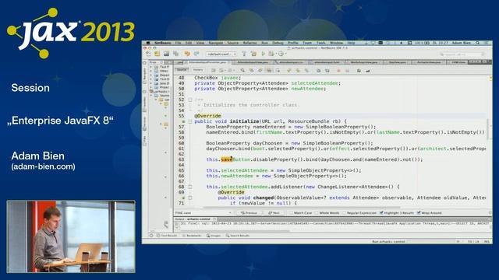Run the project with green play icon
This screenshot has height=280, width=499.
[264, 54]
